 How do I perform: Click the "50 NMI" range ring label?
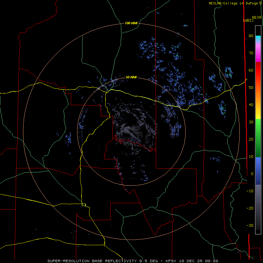tap(131, 77)
